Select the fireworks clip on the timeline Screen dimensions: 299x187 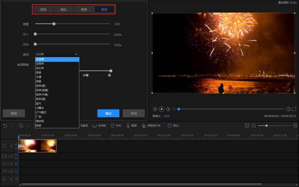37,145
